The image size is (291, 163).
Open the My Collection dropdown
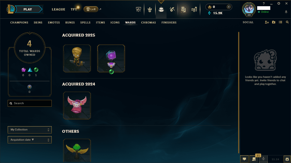pyautogui.click(x=30, y=130)
